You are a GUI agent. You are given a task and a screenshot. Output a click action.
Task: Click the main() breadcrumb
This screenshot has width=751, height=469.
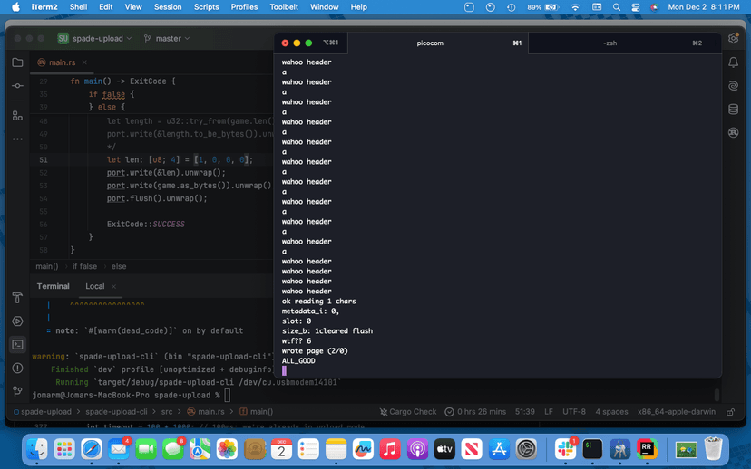click(x=47, y=266)
